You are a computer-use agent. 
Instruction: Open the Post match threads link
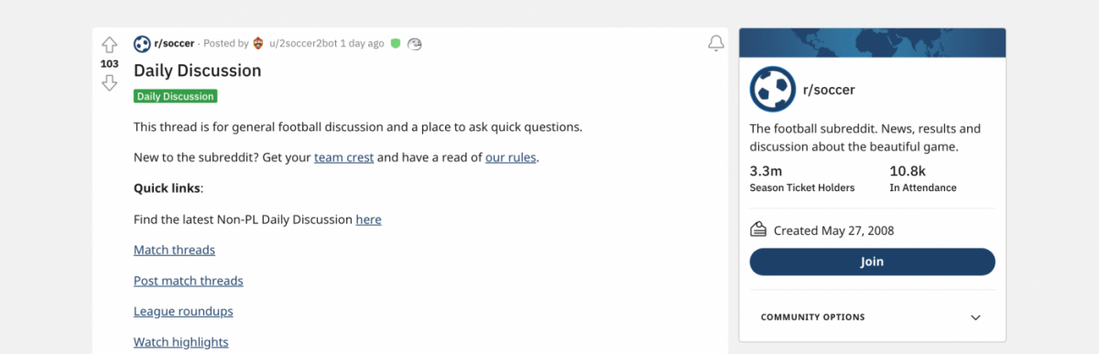coord(189,281)
